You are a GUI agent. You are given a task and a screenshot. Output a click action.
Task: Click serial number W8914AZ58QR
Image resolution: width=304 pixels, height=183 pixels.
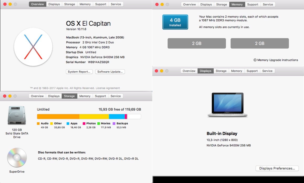coord(99,62)
